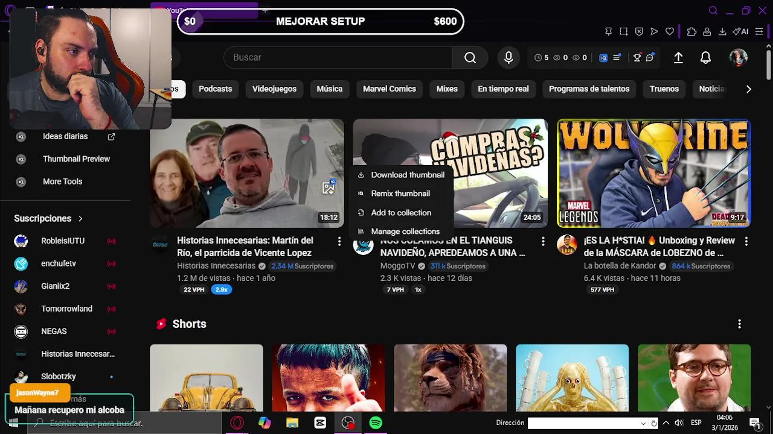Click the thumbnail tools icon on Historias Innecesarias video
The image size is (773, 434).
328,187
